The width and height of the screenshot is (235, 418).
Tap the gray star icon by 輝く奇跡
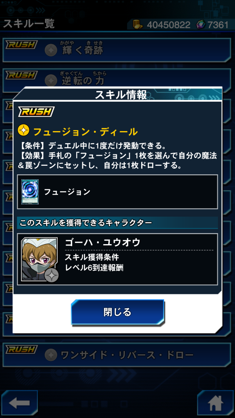point(51,50)
